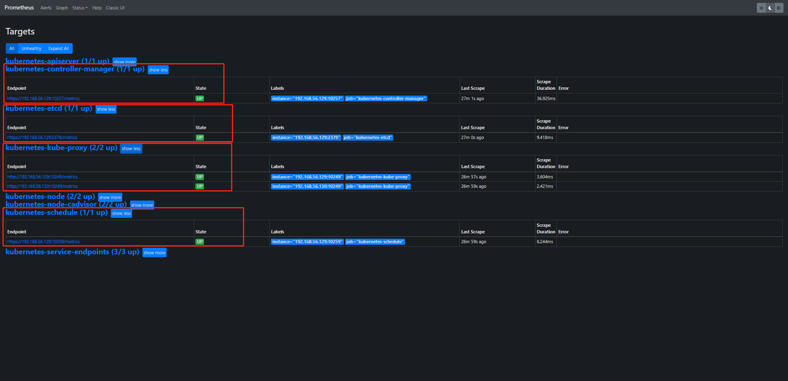
Task: Click the kubernetes-etcd (1/1 up) heading
Action: click(49, 108)
